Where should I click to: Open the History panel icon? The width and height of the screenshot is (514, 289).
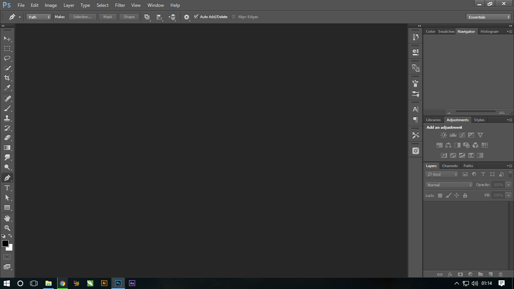click(x=415, y=37)
